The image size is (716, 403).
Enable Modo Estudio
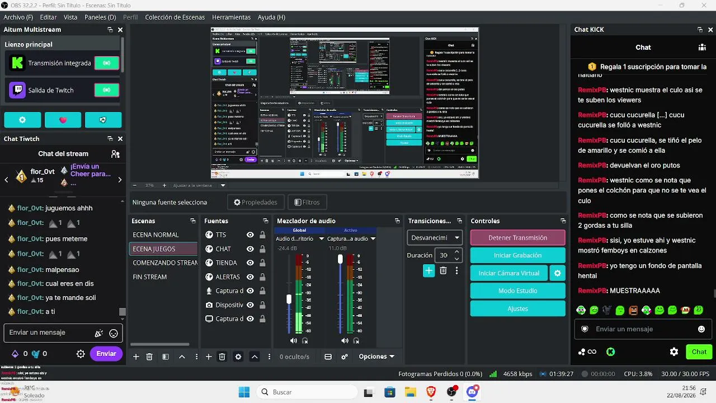[518, 291]
